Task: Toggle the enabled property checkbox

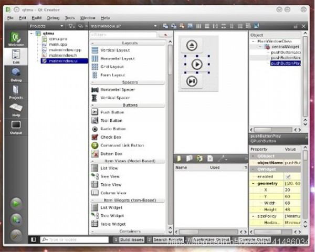Action: click(x=288, y=176)
